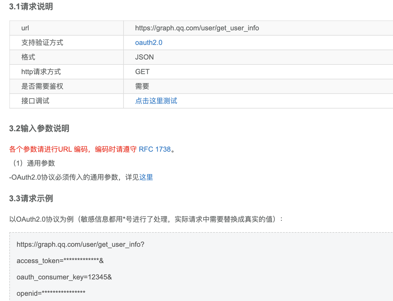The height and width of the screenshot is (301, 393).
Task: Click the oauth_consumer_key=12345& line
Action: [x=64, y=277]
